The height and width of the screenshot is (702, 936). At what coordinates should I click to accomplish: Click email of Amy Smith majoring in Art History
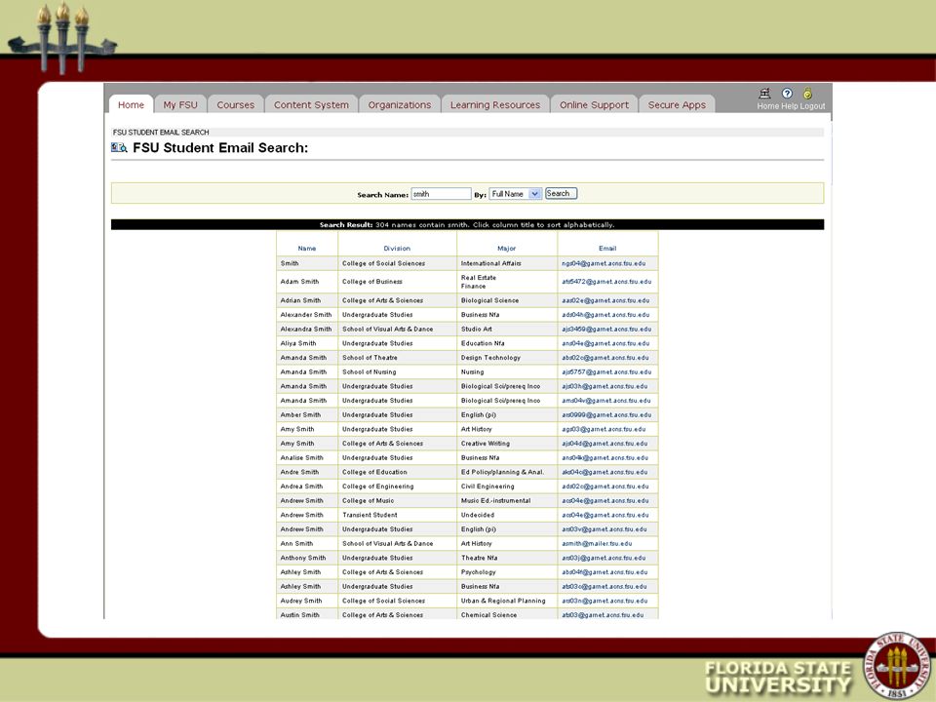[604, 430]
